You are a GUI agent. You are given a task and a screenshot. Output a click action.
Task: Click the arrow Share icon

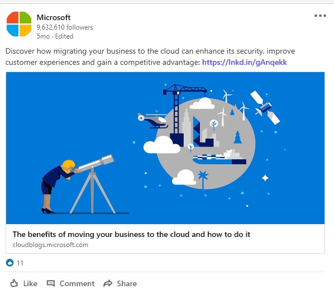click(108, 283)
